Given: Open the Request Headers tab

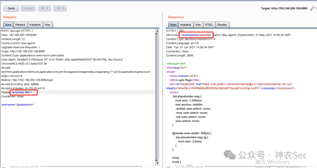Looking at the screenshot, I should (x=35, y=25).
